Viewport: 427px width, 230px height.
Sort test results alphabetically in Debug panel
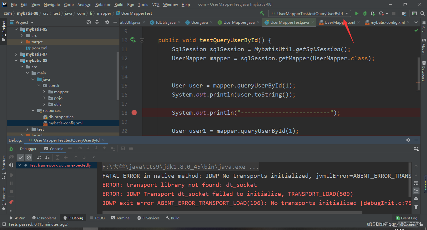click(x=38, y=157)
